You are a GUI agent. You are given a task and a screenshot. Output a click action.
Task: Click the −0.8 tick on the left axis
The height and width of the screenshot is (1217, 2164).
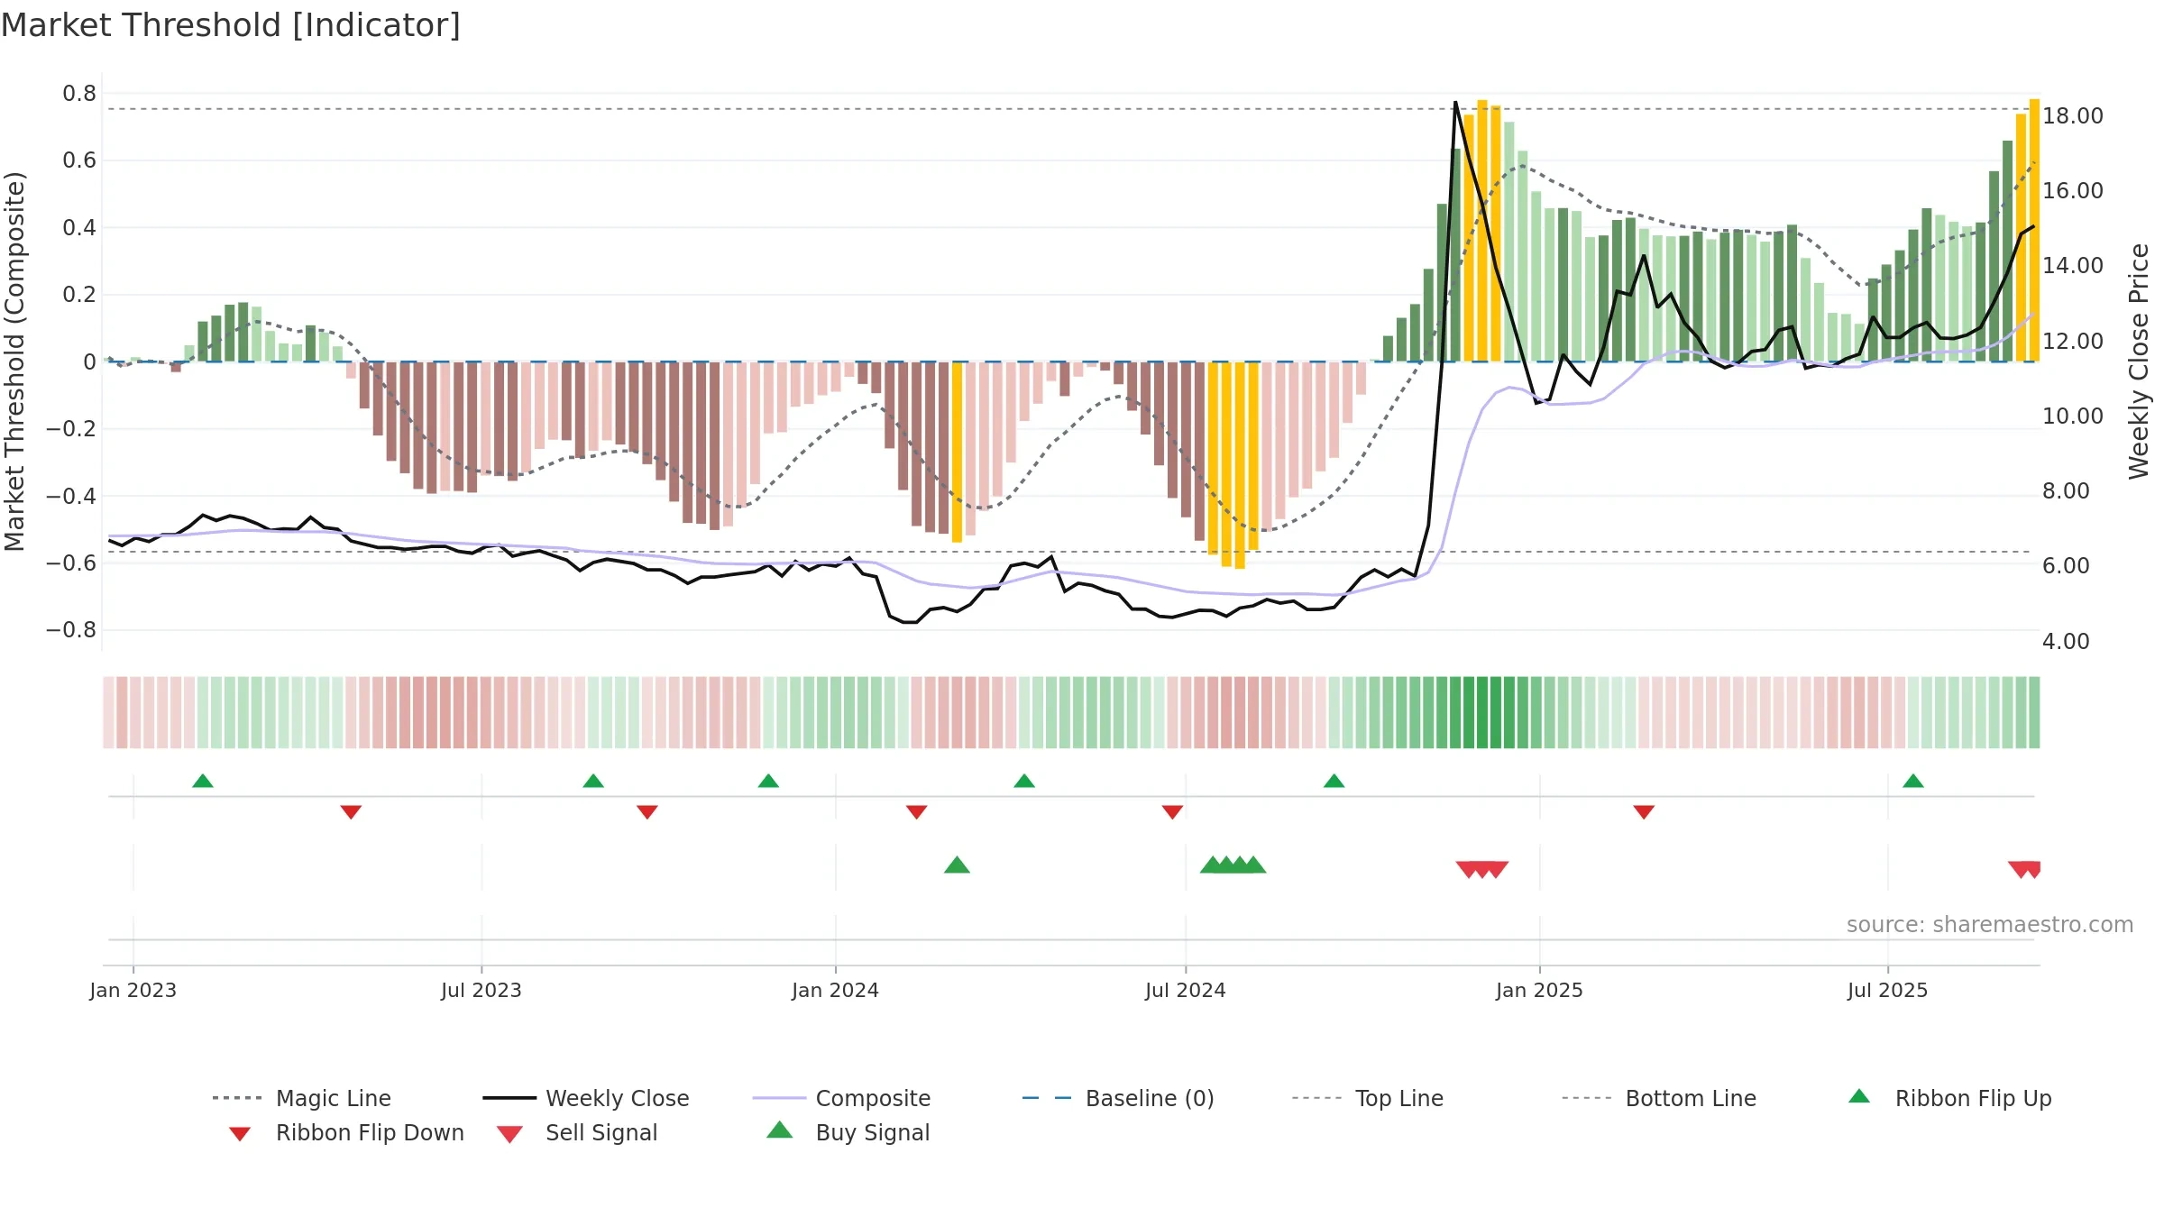(71, 630)
